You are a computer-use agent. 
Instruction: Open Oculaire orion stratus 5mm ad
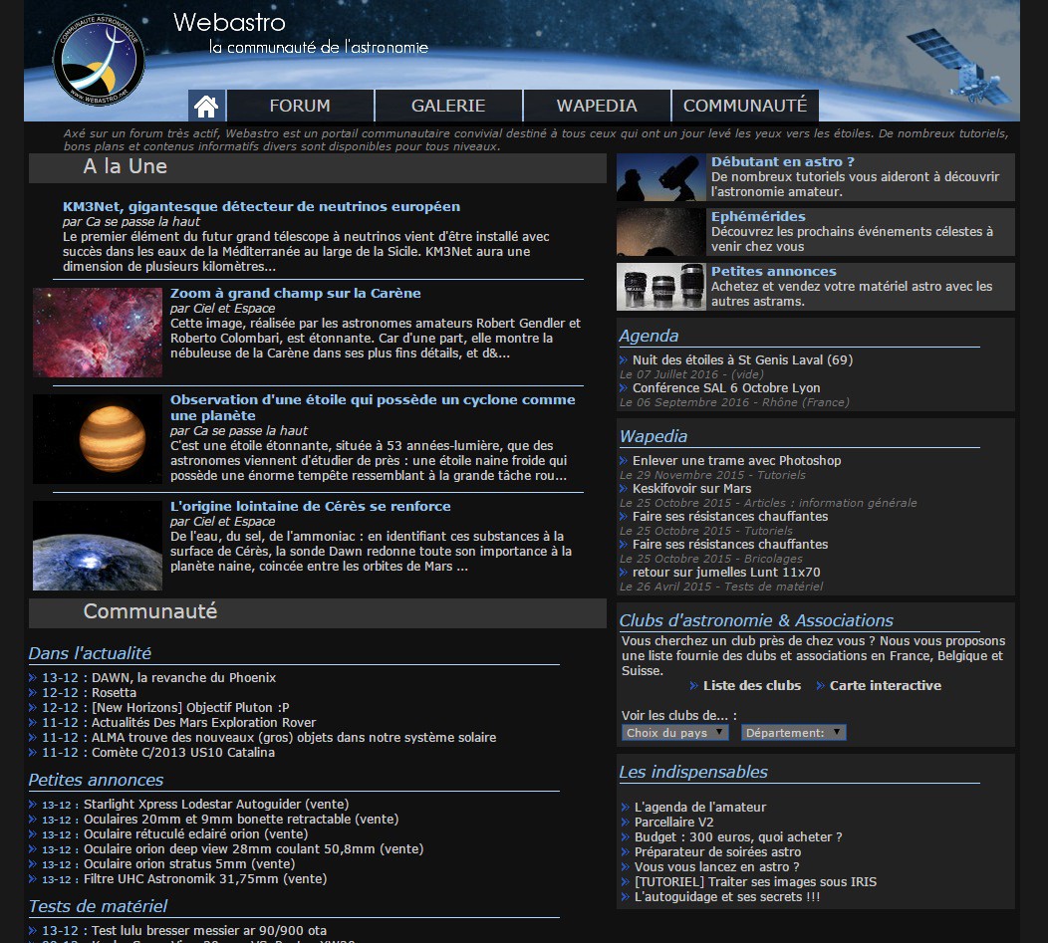click(x=189, y=863)
